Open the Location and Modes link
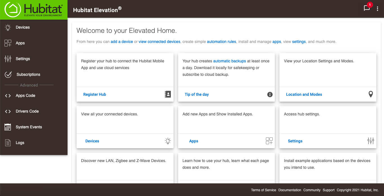Screen dimensions: 384x196 pyautogui.click(x=304, y=94)
